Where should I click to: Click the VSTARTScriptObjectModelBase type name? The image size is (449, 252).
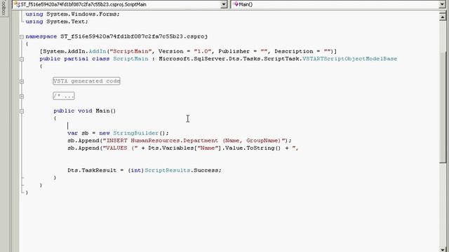click(x=349, y=59)
